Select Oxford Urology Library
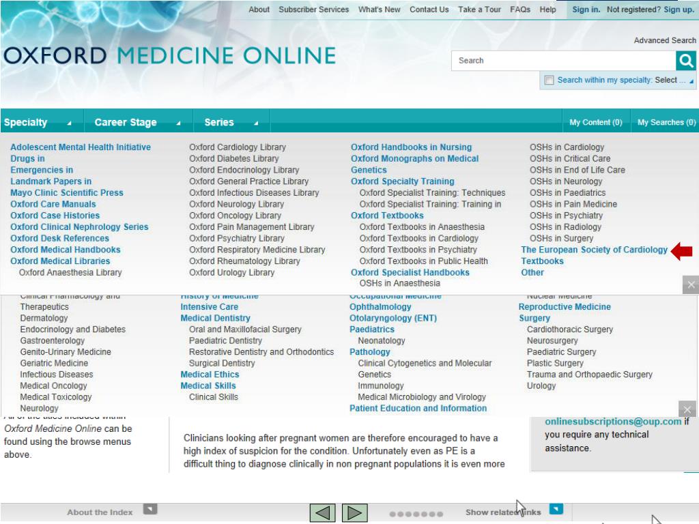 (232, 273)
